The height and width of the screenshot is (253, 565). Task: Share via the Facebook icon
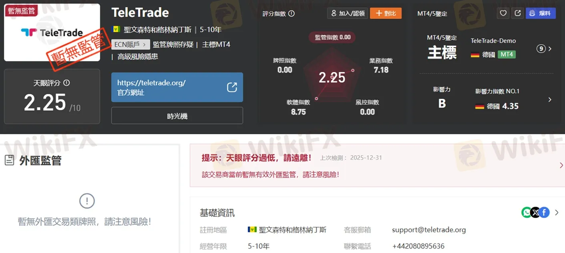[x=544, y=212]
